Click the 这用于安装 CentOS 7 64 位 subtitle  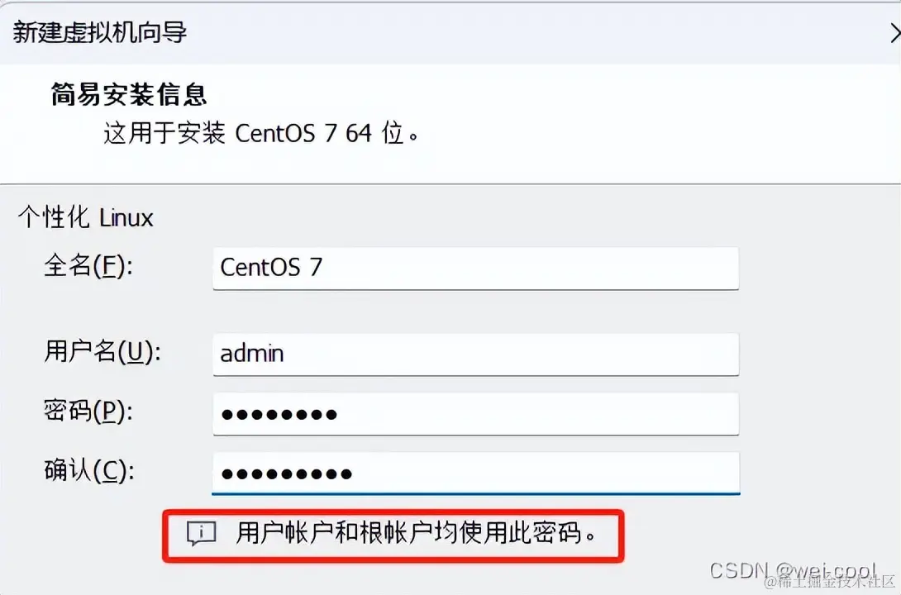261,134
